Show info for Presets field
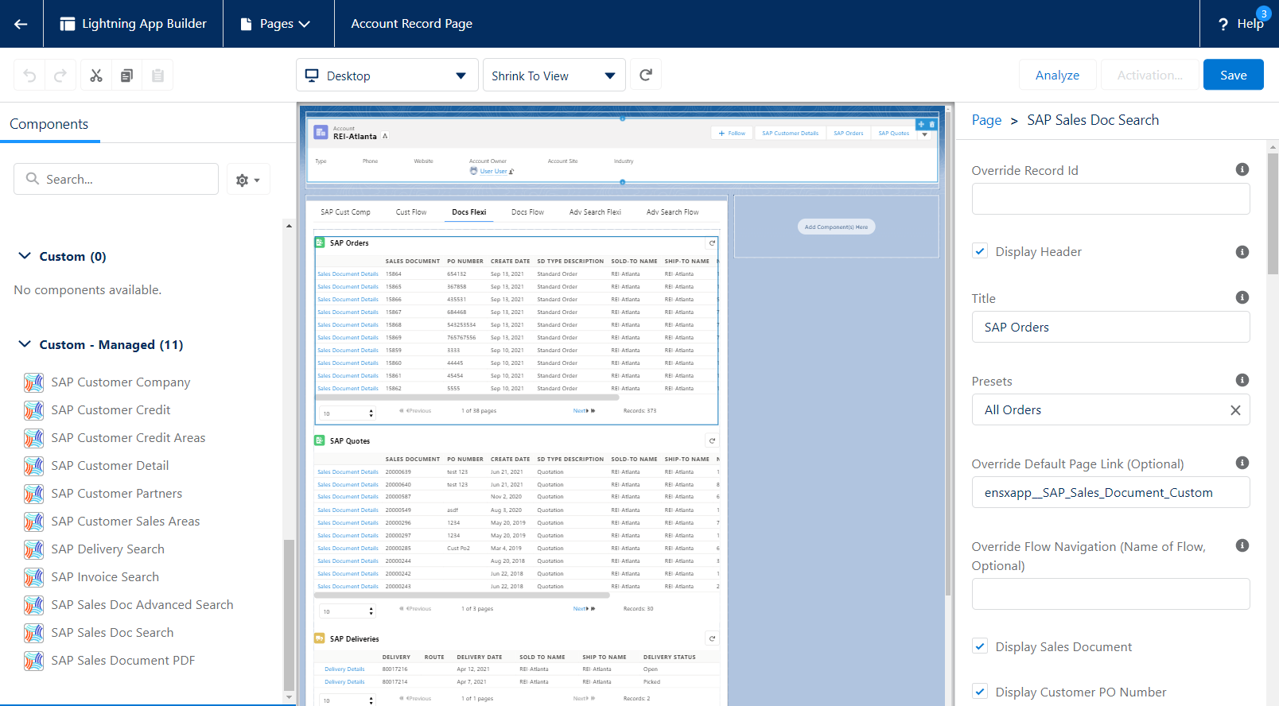Image resolution: width=1279 pixels, height=706 pixels. (x=1242, y=380)
